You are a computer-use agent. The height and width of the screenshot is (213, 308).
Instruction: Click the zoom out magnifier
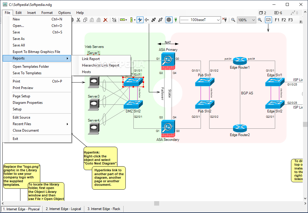[233, 20]
